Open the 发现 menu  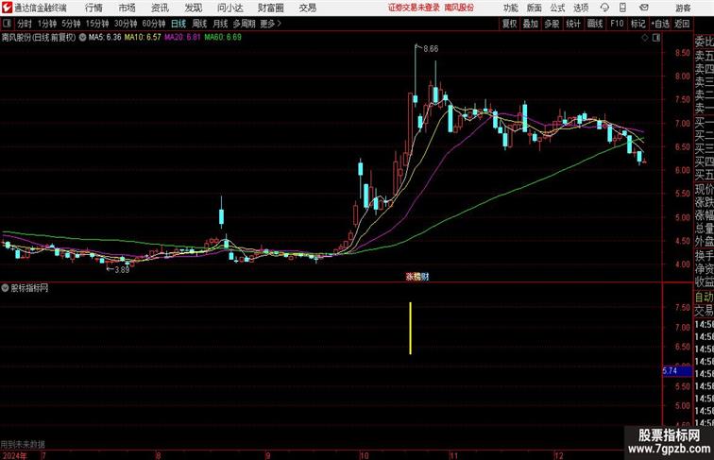[x=193, y=8]
